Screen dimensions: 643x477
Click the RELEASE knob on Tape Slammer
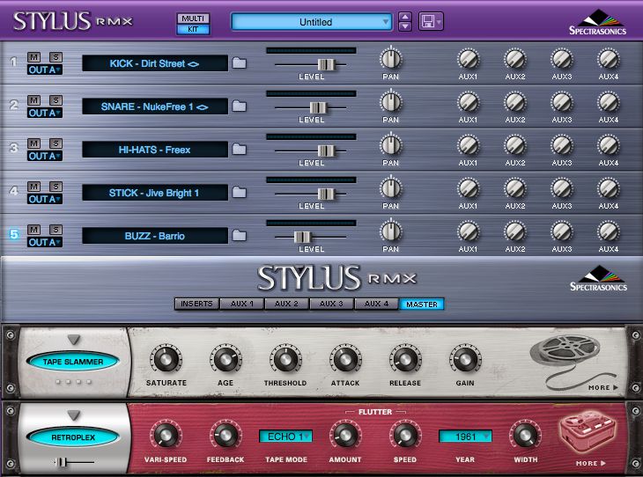405,360
